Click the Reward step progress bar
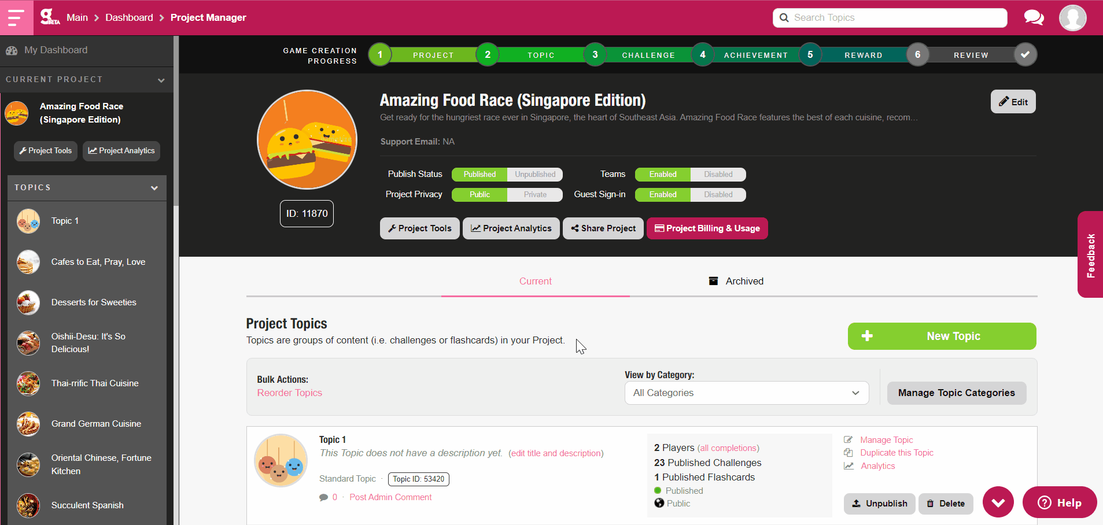Image resolution: width=1103 pixels, height=525 pixels. 863,56
